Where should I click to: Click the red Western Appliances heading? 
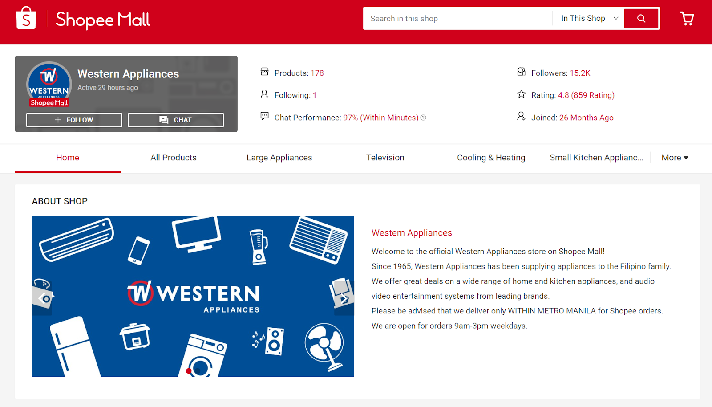[x=412, y=233]
